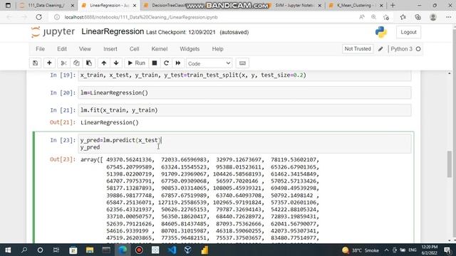
Task: Click the y_pred=lm.predict(x_test) cell
Action: point(244,144)
